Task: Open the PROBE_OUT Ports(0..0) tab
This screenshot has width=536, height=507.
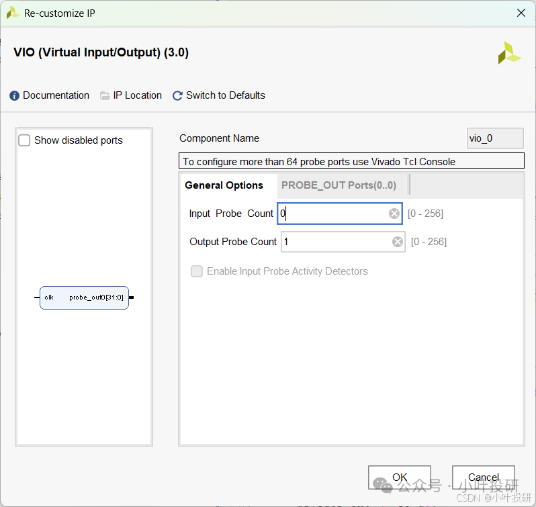Action: click(339, 185)
